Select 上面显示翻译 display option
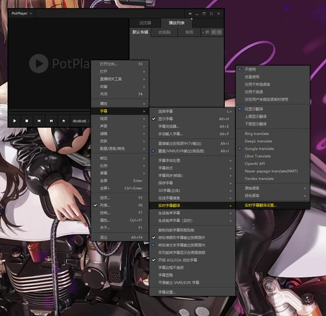 273,116
